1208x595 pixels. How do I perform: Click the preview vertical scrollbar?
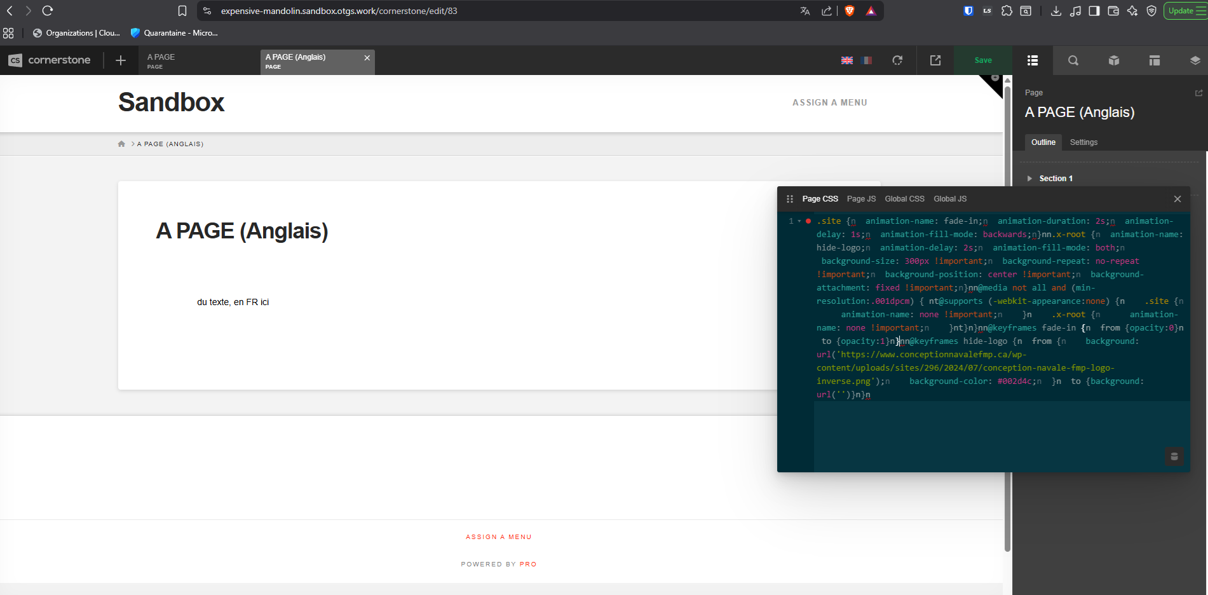[1007, 318]
